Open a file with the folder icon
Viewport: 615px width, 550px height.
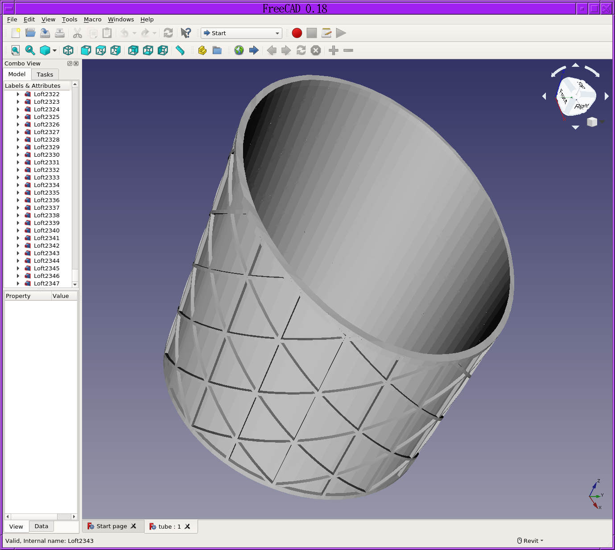coord(30,33)
